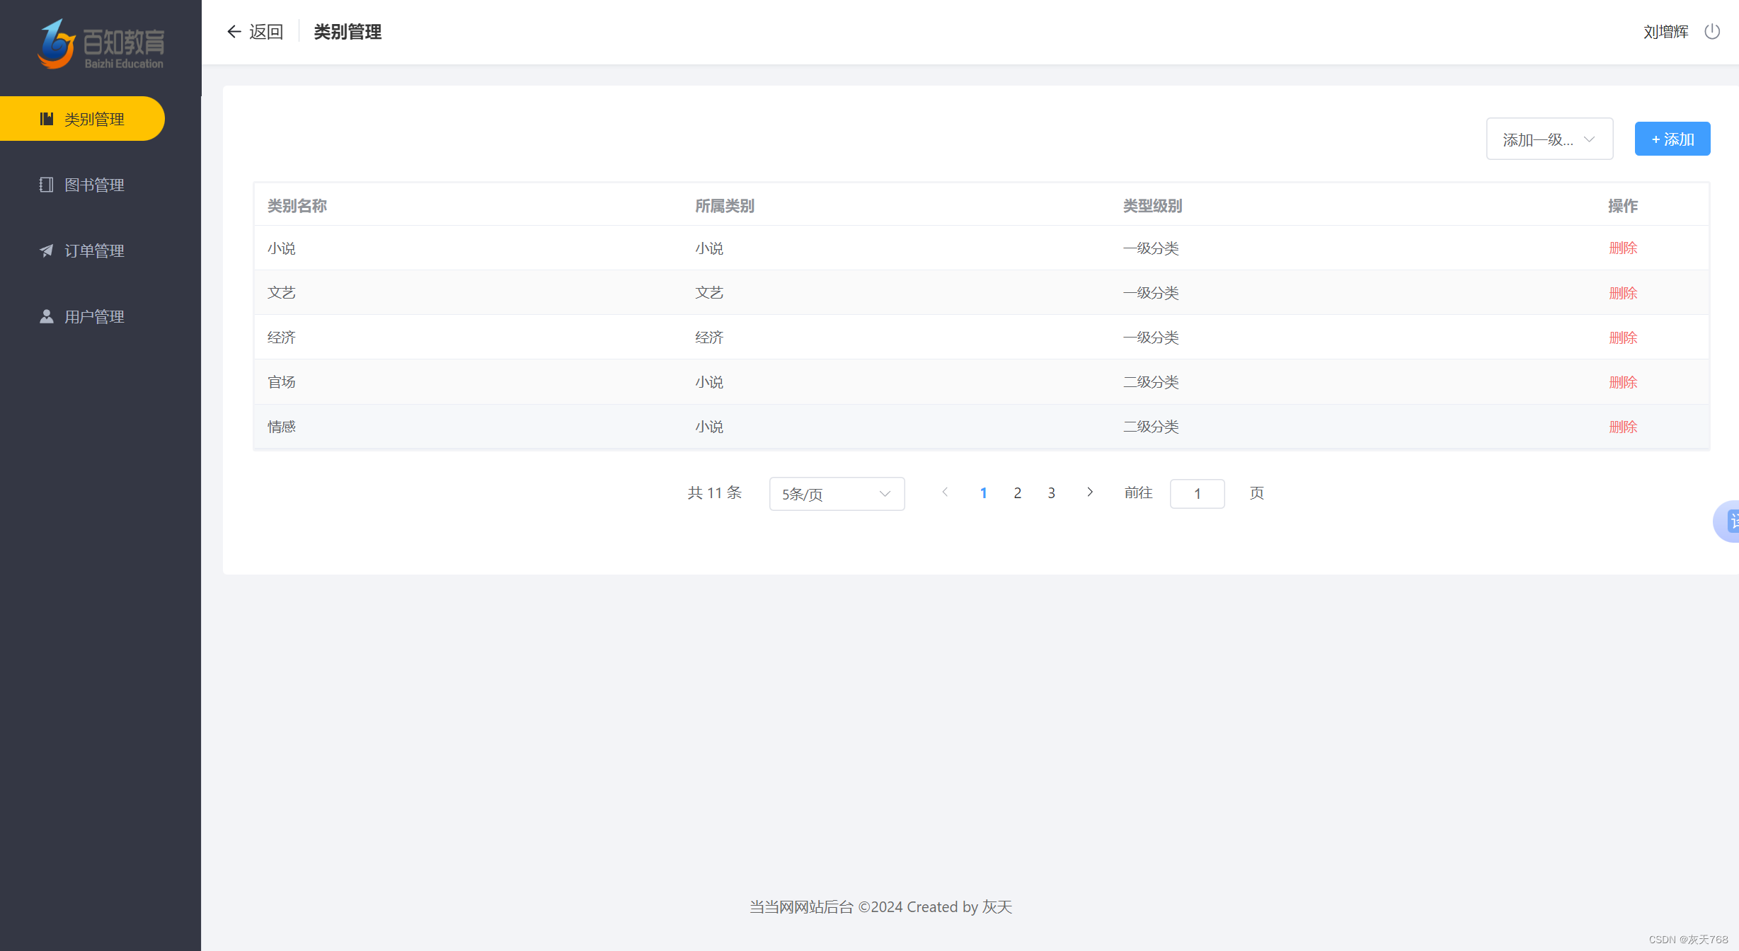Click the Baizhi Education logo
This screenshot has height=951, width=1739.
(x=101, y=44)
